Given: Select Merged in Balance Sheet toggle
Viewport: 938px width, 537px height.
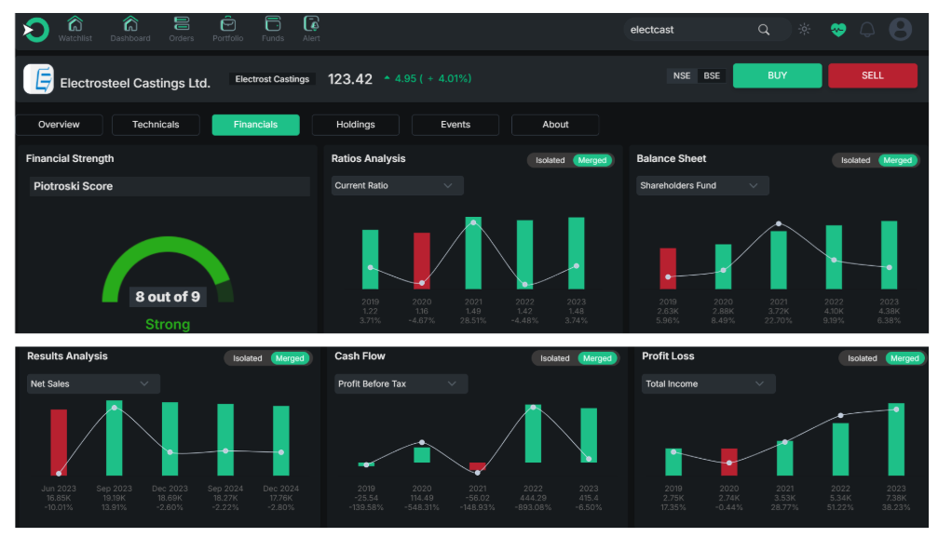Looking at the screenshot, I should (898, 160).
